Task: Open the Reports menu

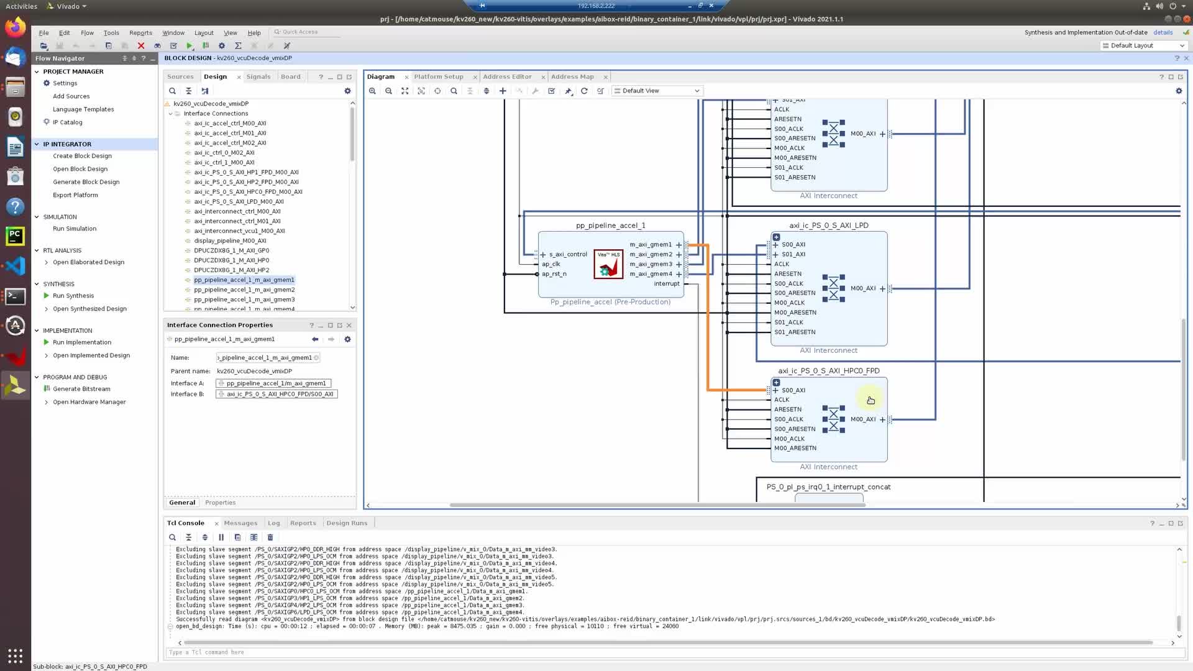Action: (x=140, y=33)
